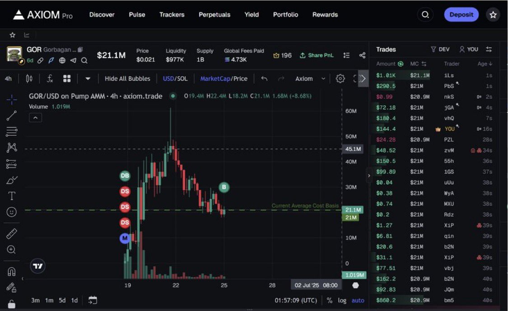Open the forecasting and measurement tool

pos(12,164)
